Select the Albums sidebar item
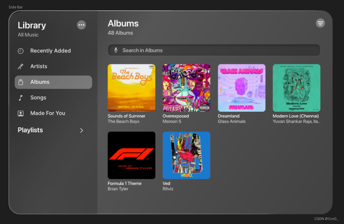The height and width of the screenshot is (224, 344). (x=53, y=82)
